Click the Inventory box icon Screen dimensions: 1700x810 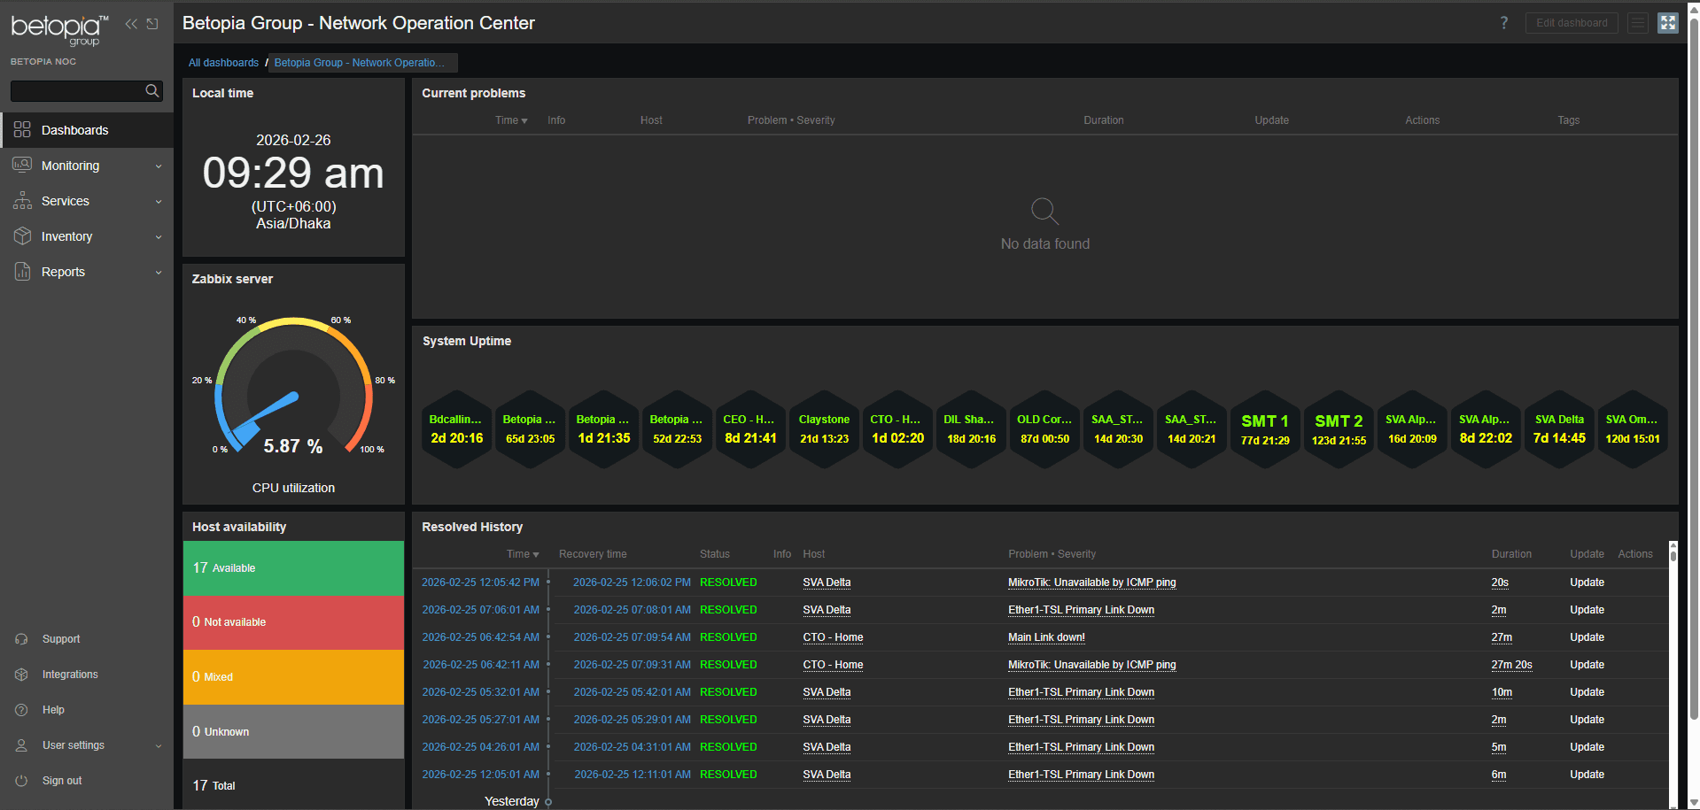[22, 236]
